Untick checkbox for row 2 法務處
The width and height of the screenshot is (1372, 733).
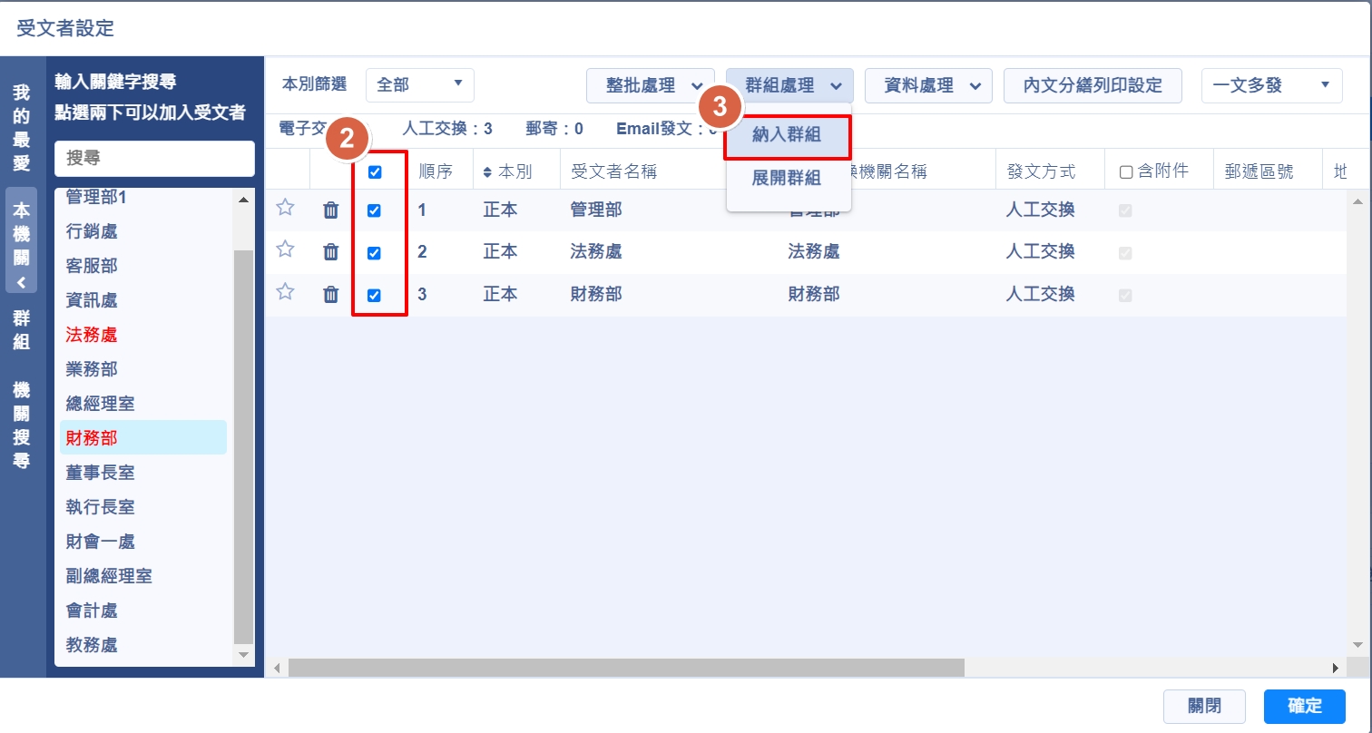pyautogui.click(x=374, y=253)
